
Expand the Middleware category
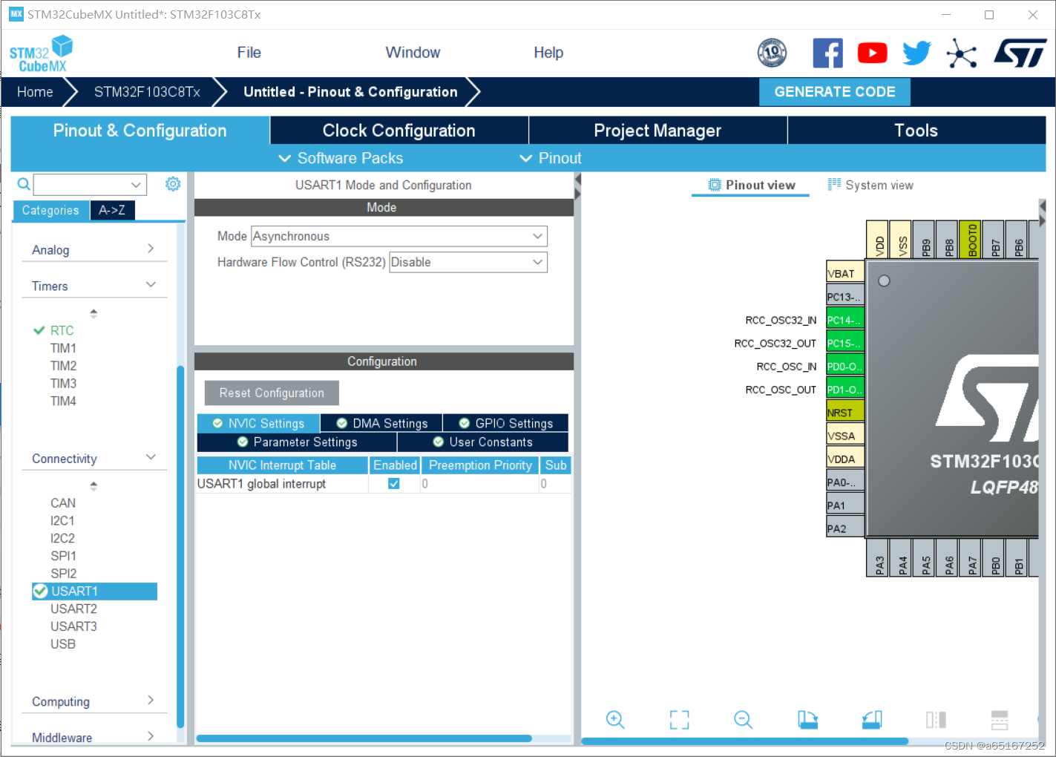94,737
